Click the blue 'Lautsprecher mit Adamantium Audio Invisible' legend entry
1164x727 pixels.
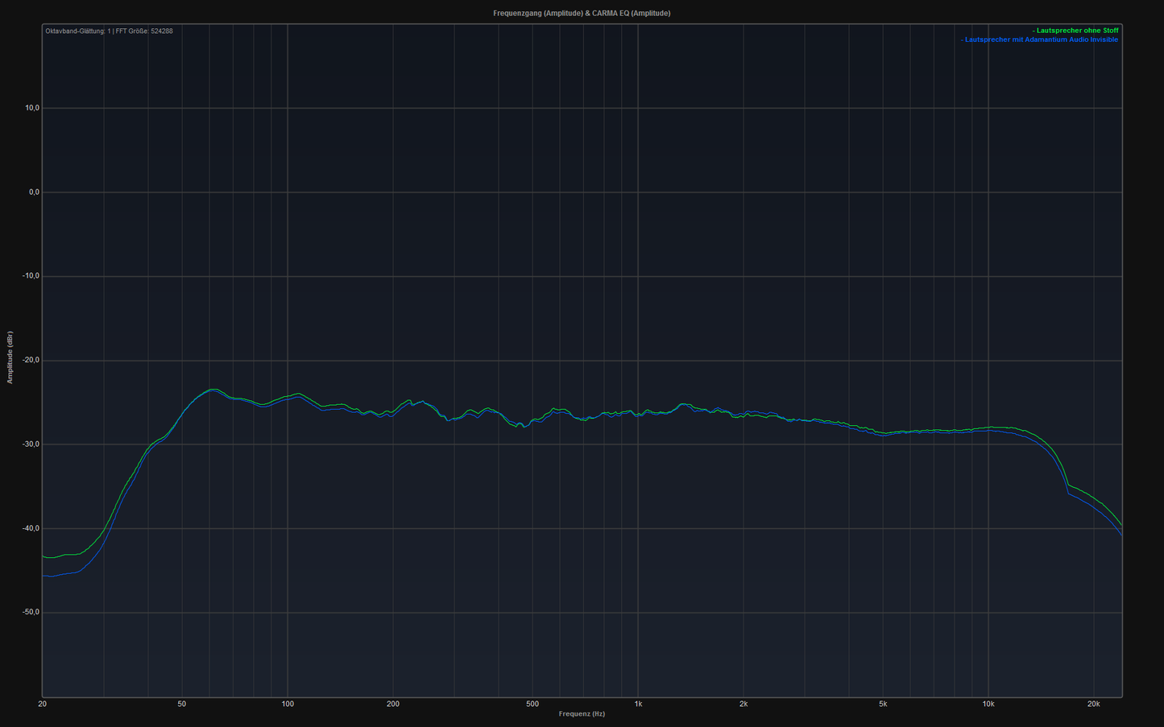pos(1039,39)
